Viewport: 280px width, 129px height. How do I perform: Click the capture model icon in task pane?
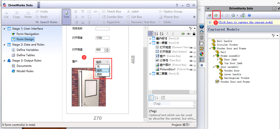point(216,15)
